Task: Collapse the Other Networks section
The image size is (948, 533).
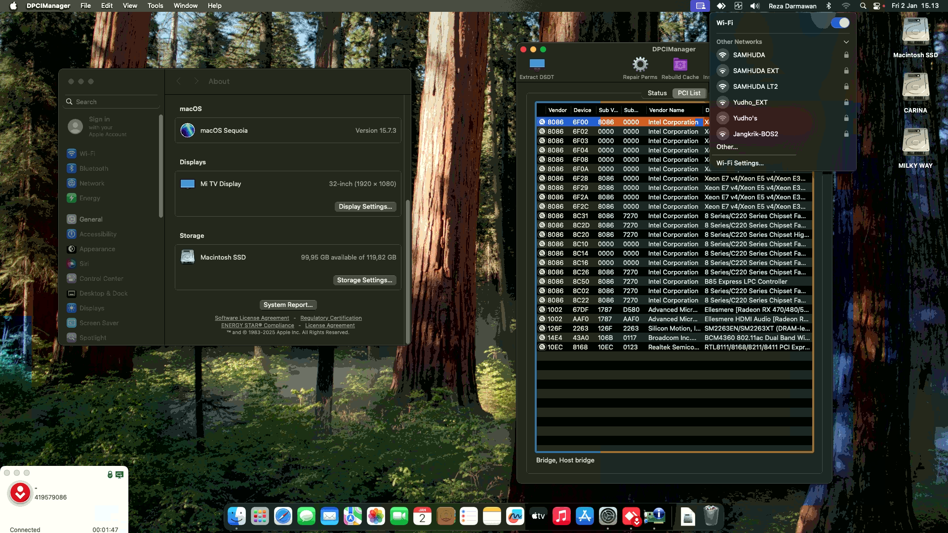Action: coord(846,42)
